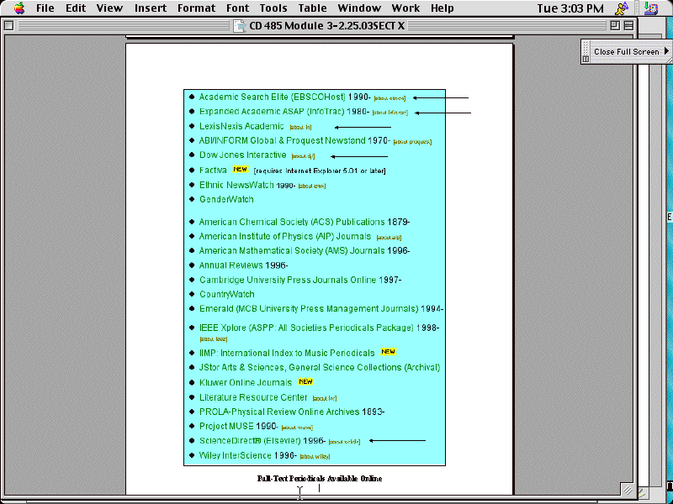Click the small 'about' note below IEEE Xplore
The width and height of the screenshot is (673, 504).
(214, 339)
